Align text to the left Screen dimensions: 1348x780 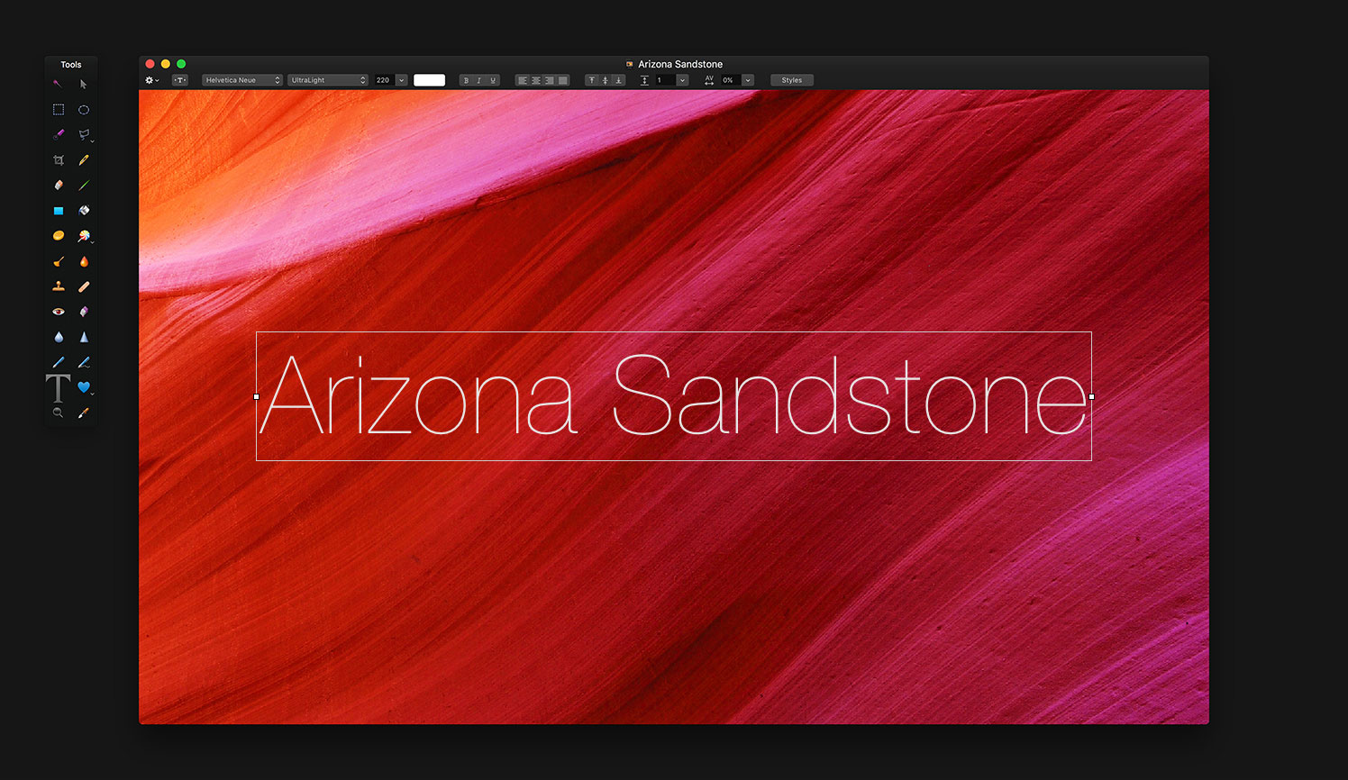coord(522,80)
